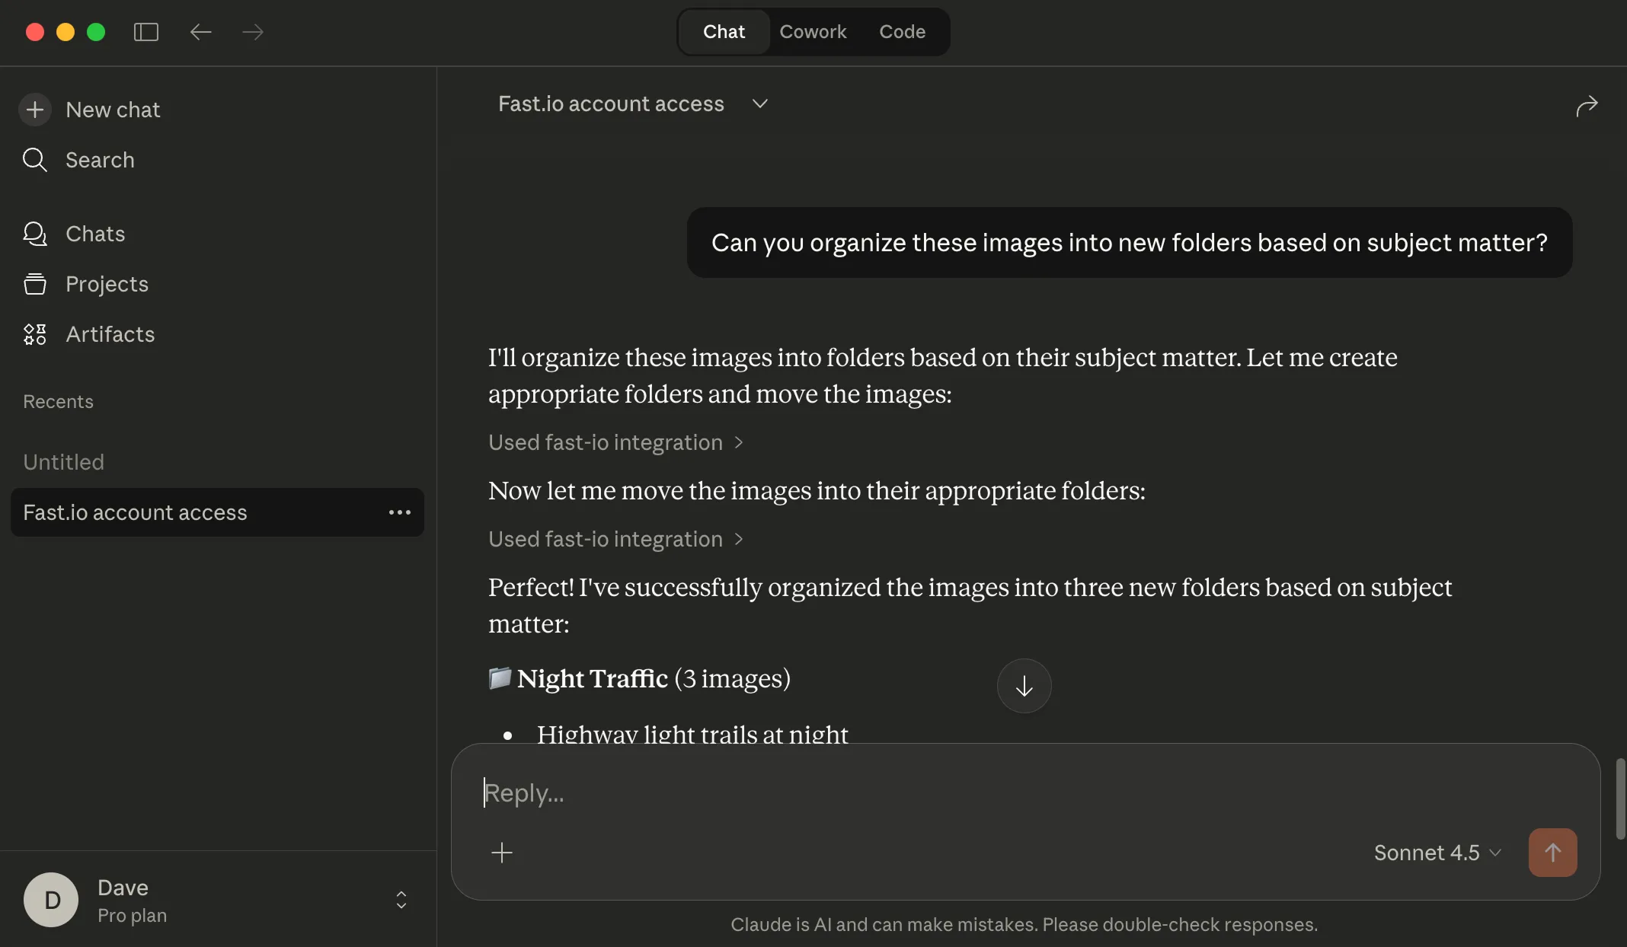Click the scroll-to-bottom arrow button

click(x=1024, y=686)
